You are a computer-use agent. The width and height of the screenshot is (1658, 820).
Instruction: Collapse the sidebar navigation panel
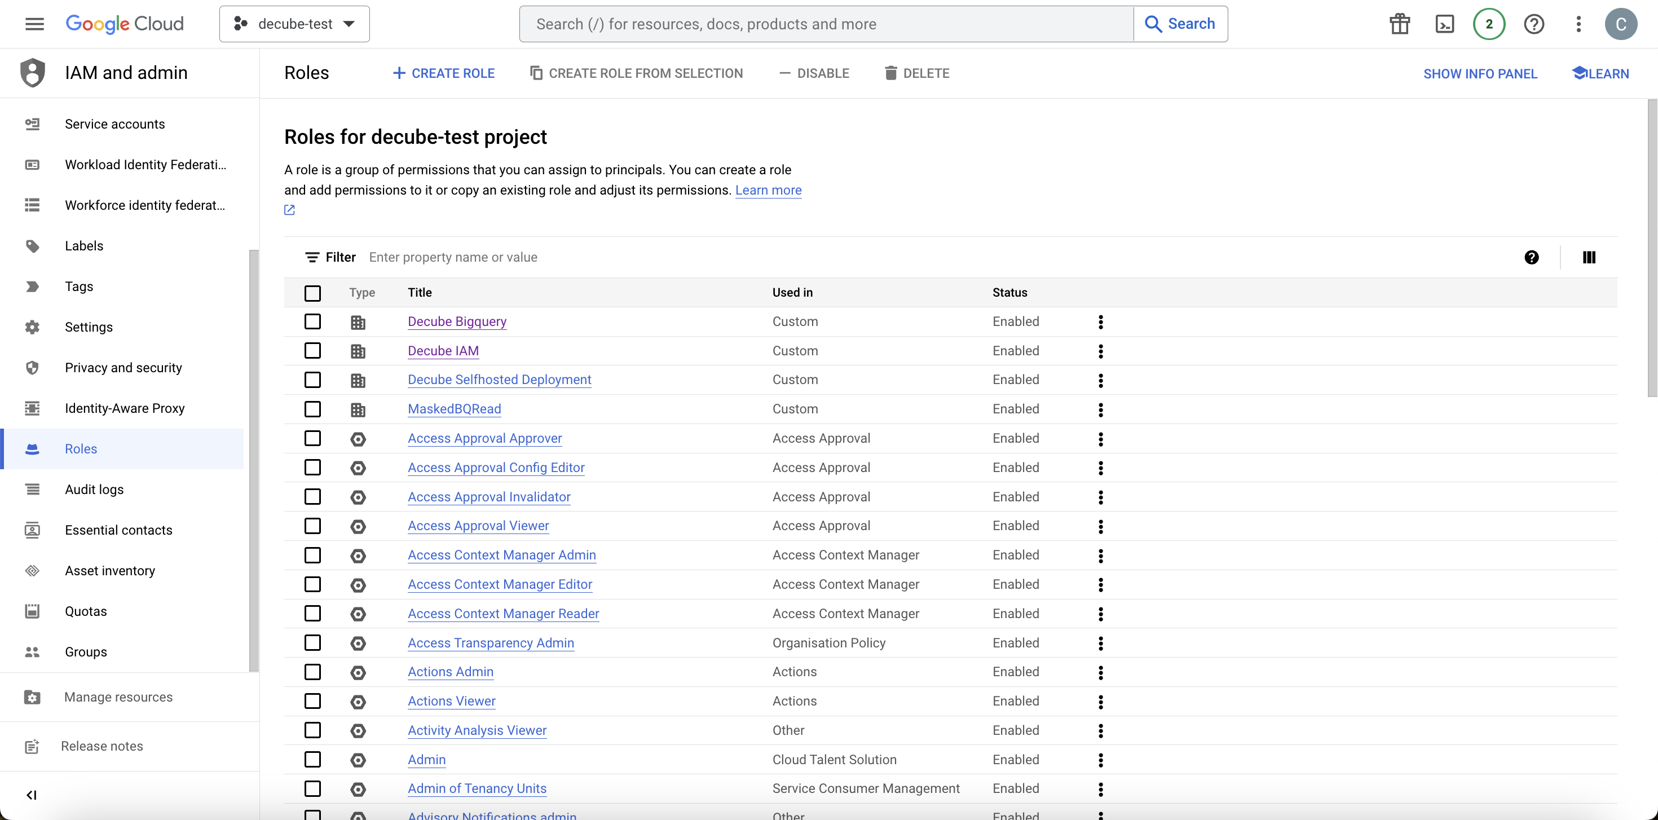pos(31,795)
